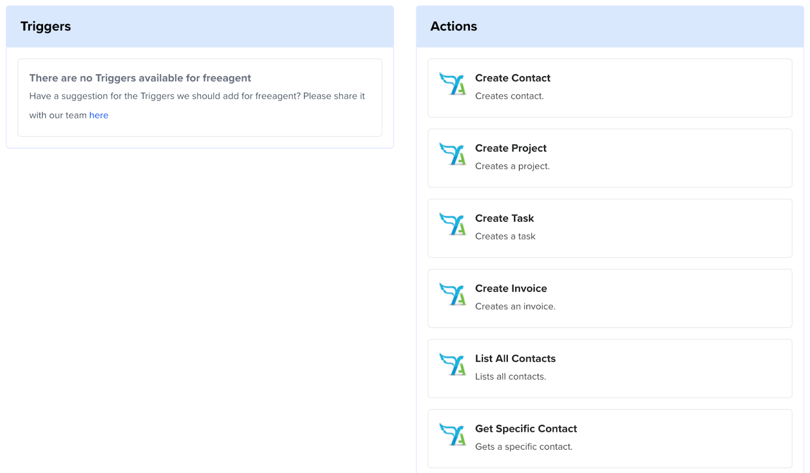This screenshot has height=473, width=810.
Task: Select the Create Contact action title
Action: tap(512, 78)
